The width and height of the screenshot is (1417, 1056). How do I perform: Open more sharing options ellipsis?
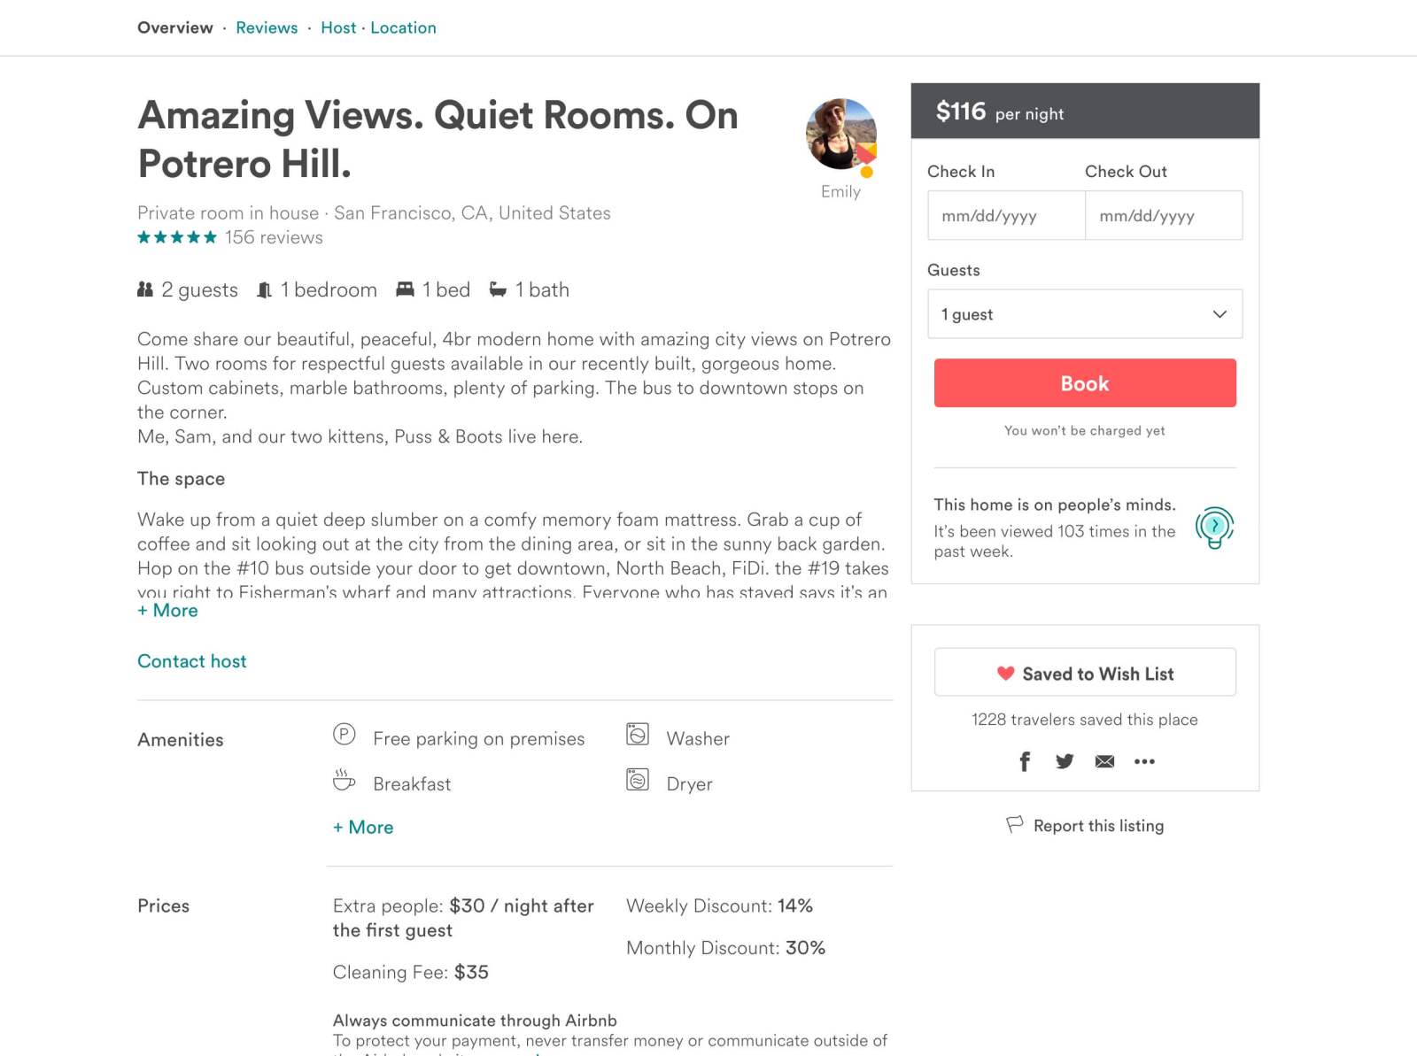tap(1145, 762)
